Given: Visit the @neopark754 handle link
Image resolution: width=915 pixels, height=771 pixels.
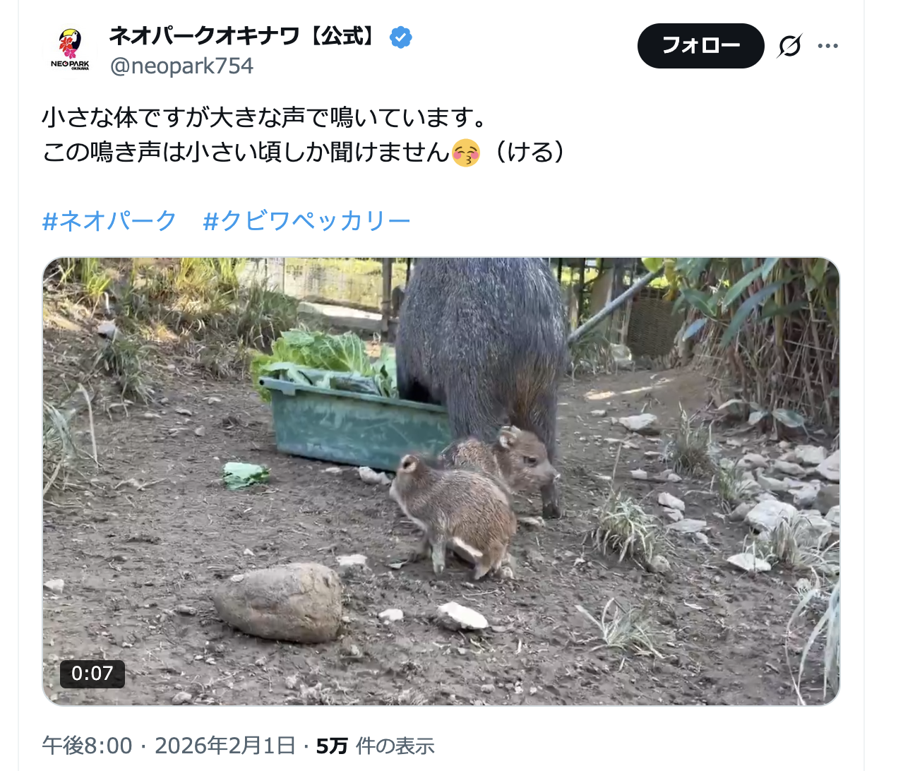Looking at the screenshot, I should [x=181, y=66].
